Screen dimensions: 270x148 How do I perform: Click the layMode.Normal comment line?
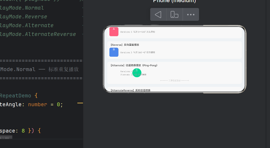(x=22, y=8)
